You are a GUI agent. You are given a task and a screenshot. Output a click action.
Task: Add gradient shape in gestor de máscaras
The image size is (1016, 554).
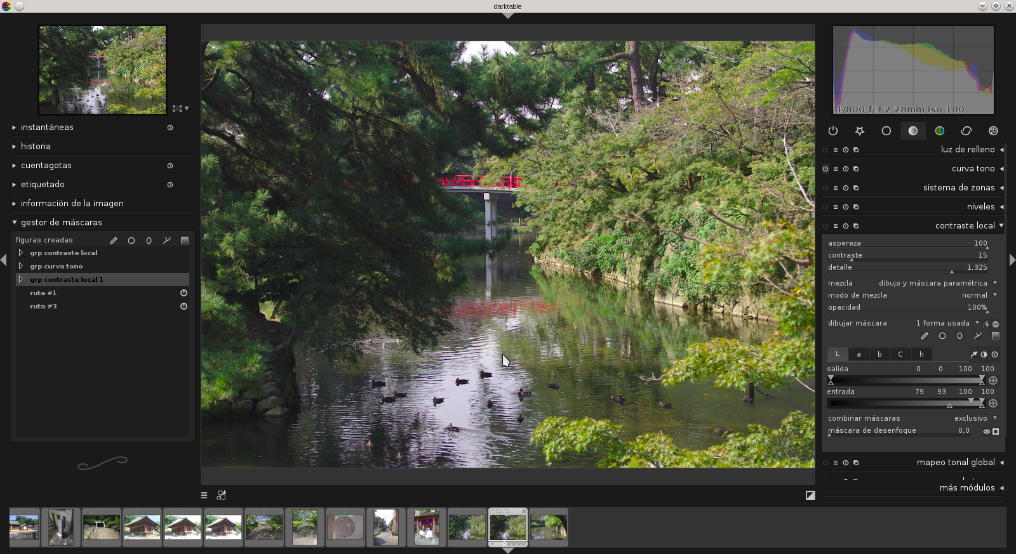pos(185,241)
